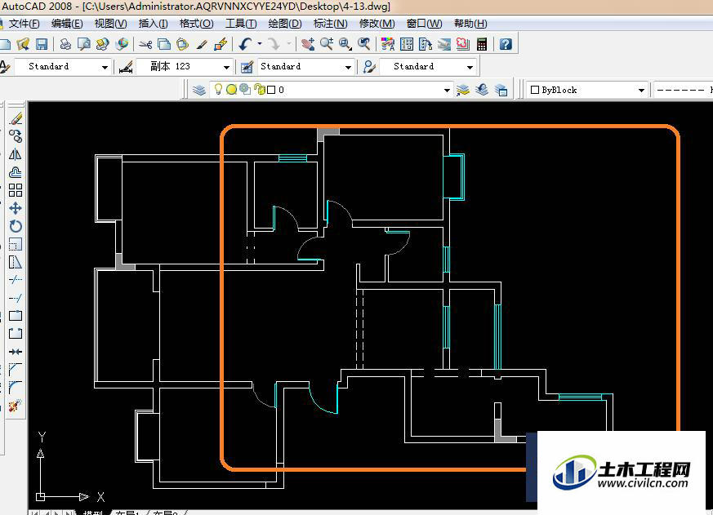Open the Properties palette icon

point(388,44)
